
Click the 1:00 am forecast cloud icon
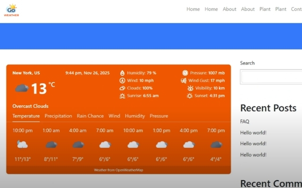point(51,145)
